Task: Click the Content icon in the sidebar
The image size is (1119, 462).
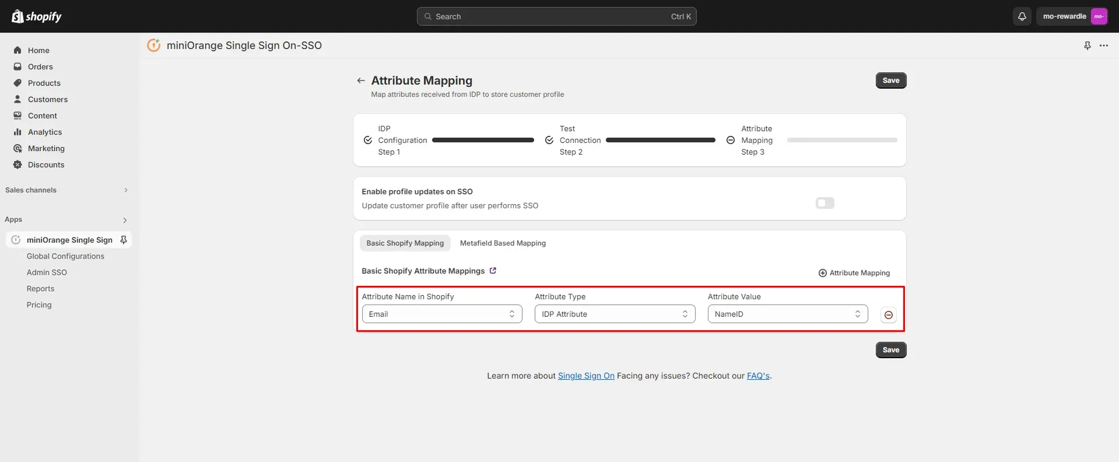Action: coord(17,116)
